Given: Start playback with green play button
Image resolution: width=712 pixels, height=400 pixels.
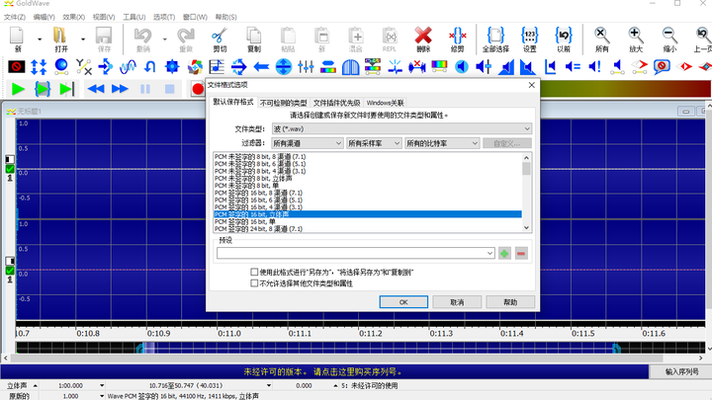Looking at the screenshot, I should pos(18,89).
